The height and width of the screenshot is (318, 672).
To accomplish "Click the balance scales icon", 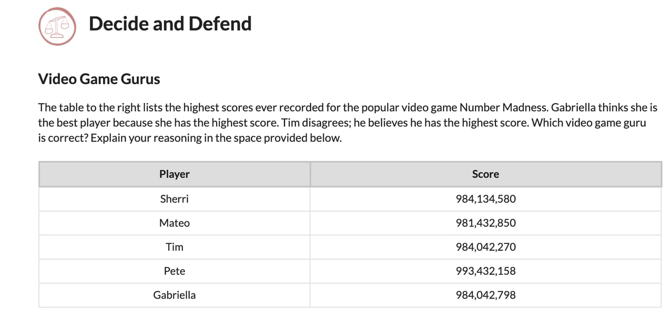I will click(57, 26).
